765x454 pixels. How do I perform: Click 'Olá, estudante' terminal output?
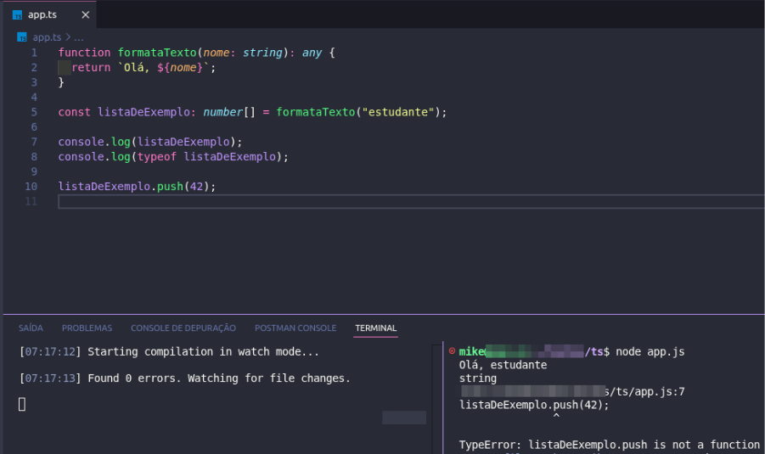[503, 365]
